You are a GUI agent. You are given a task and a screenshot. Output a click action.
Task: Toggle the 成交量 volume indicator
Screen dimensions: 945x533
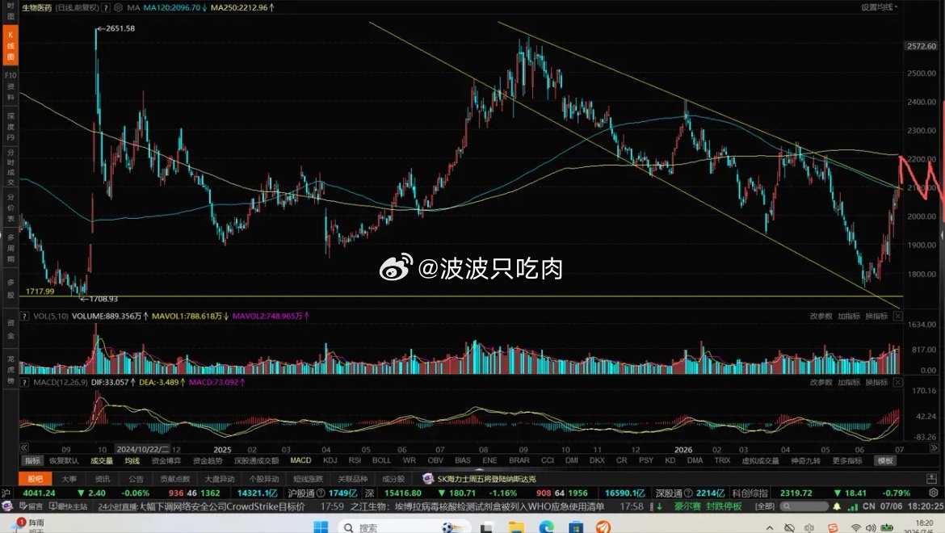click(x=102, y=461)
